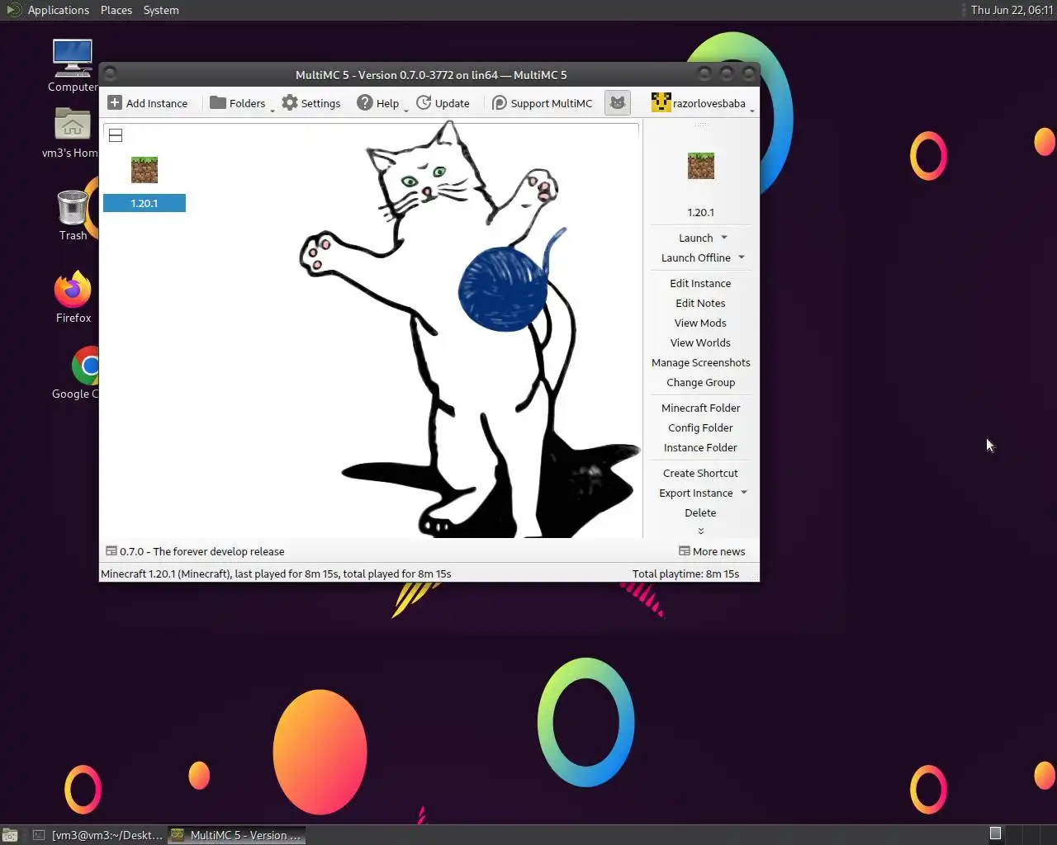This screenshot has width=1057, height=845.
Task: Open the Config Folder
Action: tap(700, 427)
